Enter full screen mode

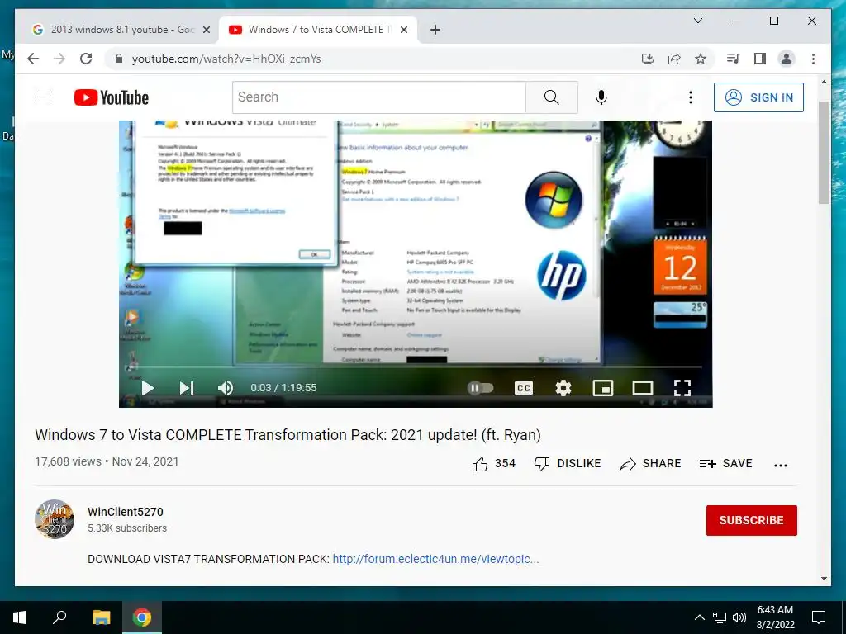682,388
